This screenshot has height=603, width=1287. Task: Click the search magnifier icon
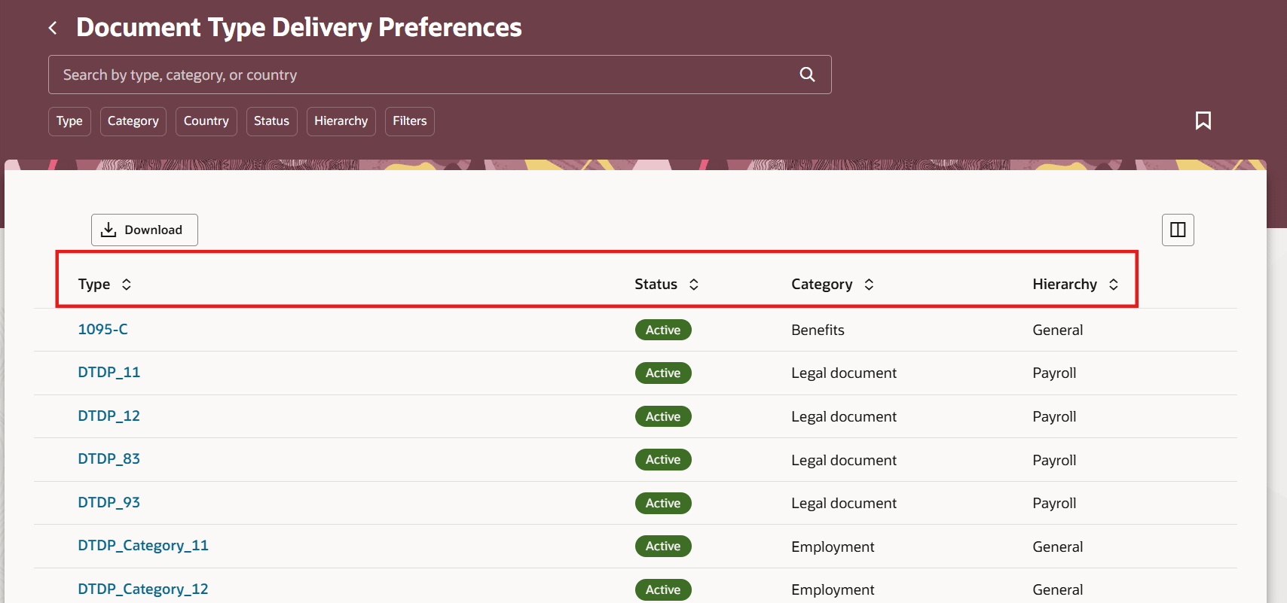pos(807,75)
